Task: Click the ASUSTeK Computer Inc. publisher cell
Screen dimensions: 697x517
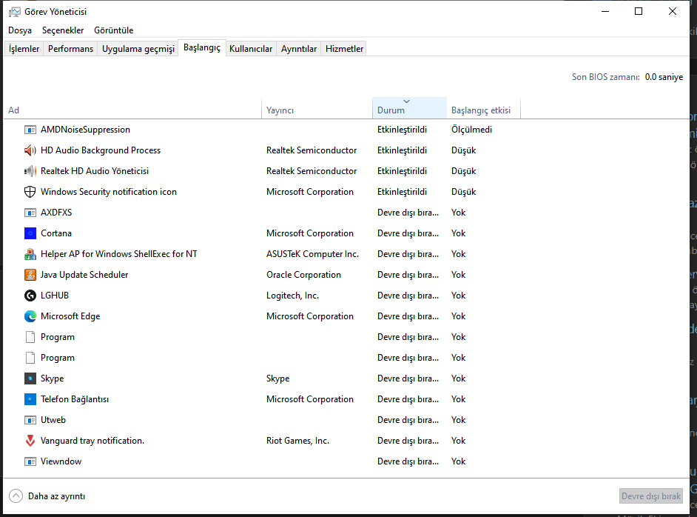Action: pyautogui.click(x=312, y=254)
